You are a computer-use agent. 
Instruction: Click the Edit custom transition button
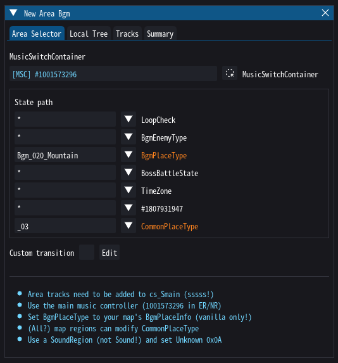click(x=110, y=252)
